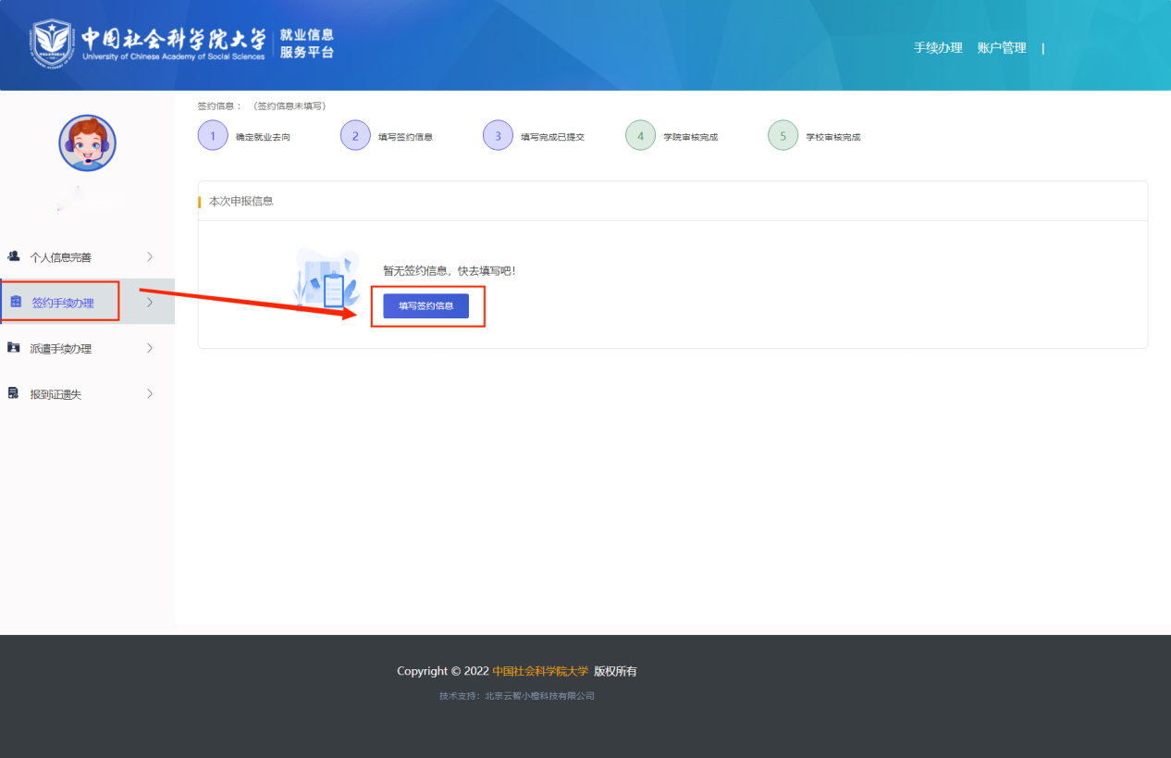1171x758 pixels.
Task: Click the 派遣手续办理 sidebar icon
Action: (x=14, y=348)
